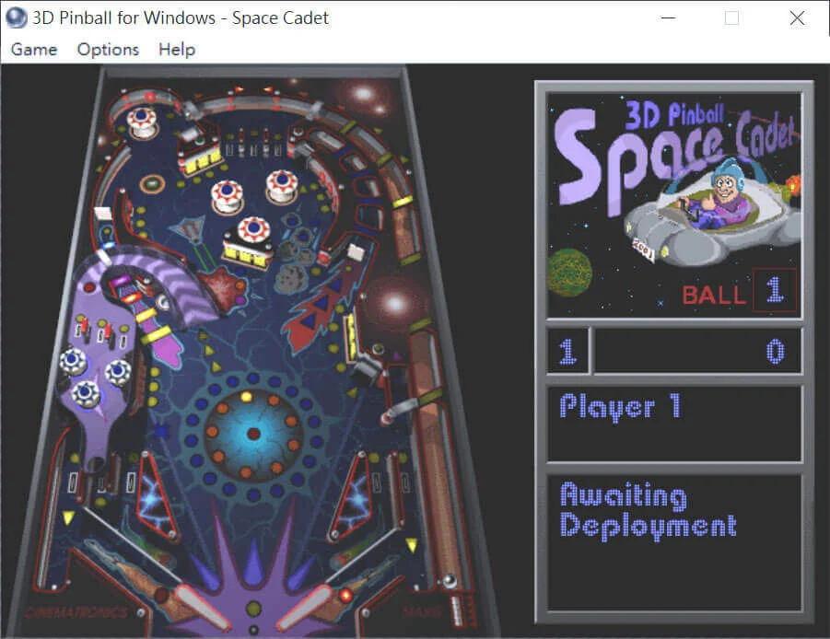Click the yellow arrow light by left outlane
The height and width of the screenshot is (639, 830).
coord(68,517)
